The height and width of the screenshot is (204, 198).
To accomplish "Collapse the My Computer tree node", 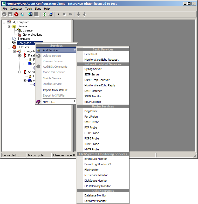I will click(x=4, y=22).
